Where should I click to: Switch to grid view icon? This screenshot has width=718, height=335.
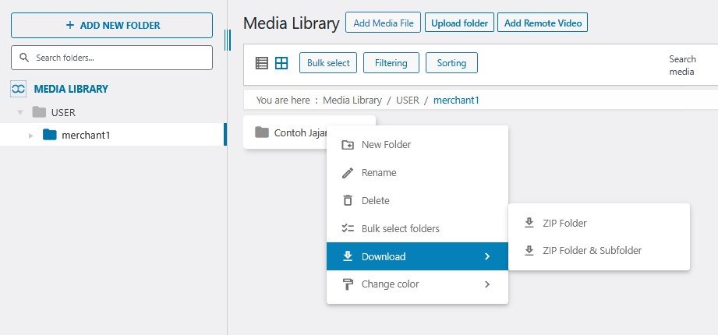coord(281,63)
